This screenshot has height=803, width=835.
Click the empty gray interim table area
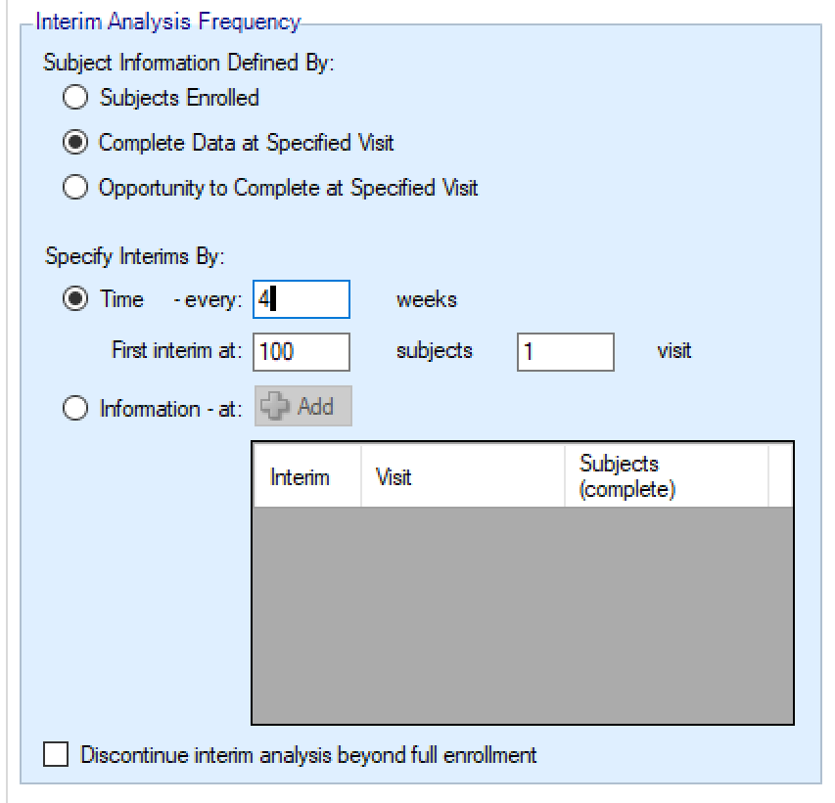tap(522, 614)
